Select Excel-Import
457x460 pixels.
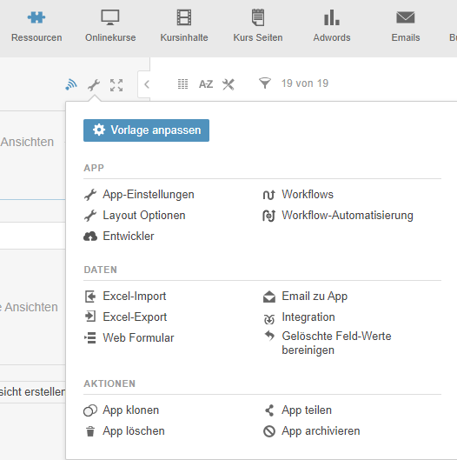[x=125, y=297]
